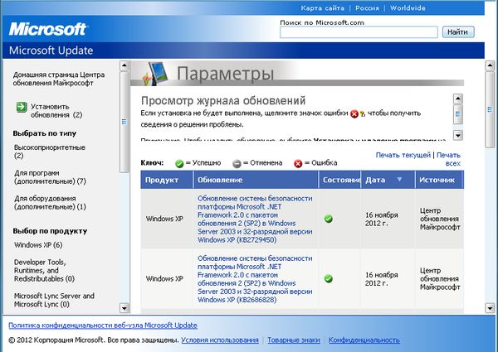
Task: Click the Microsoft logo
Action: coord(48,29)
